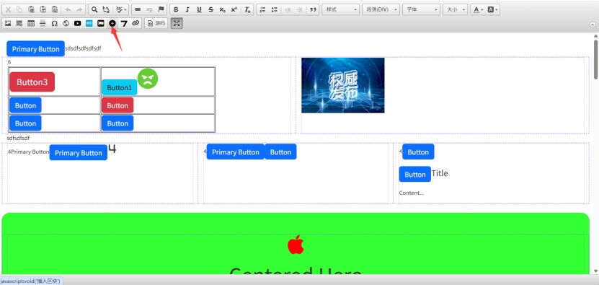The image size is (599, 285).
Task: Click the Insert Image icon
Action: (x=8, y=23)
